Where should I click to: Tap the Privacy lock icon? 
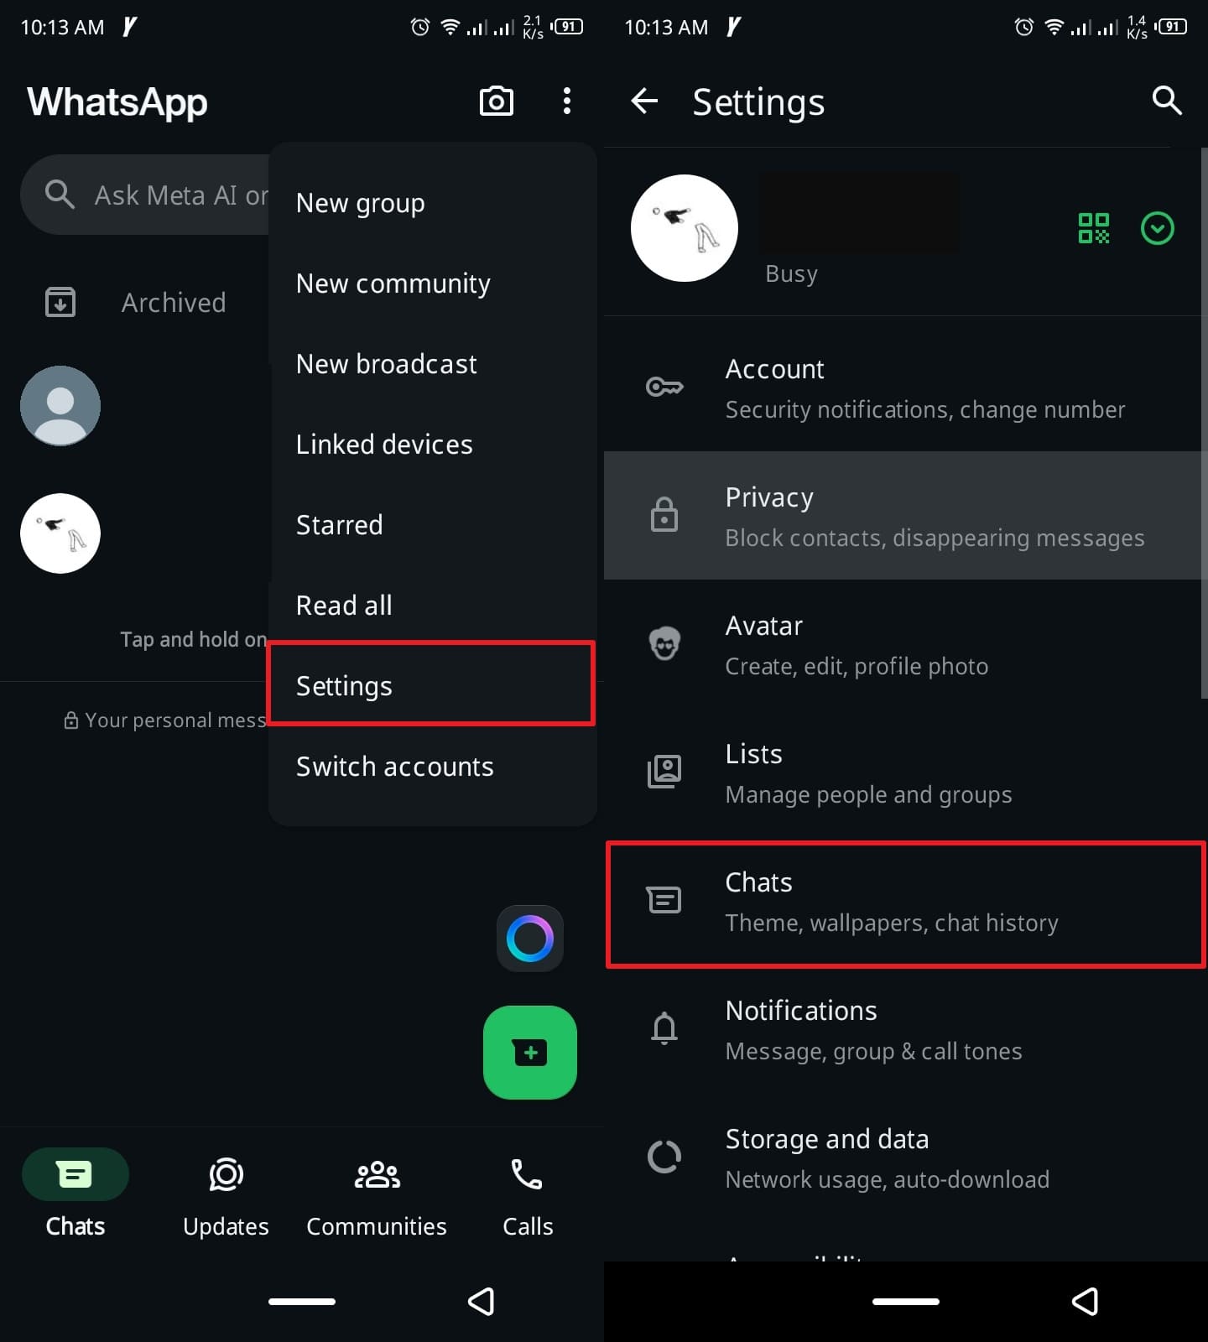(664, 514)
